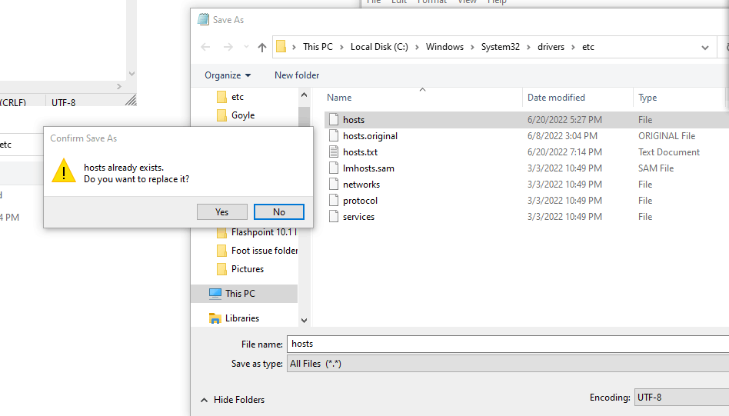The height and width of the screenshot is (416, 729).
Task: Click UTF-8 in Notepad status bar
Action: point(64,103)
